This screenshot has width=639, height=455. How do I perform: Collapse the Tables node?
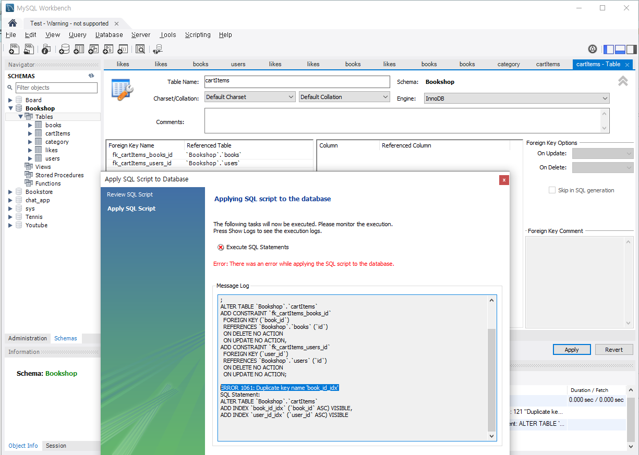(x=20, y=117)
